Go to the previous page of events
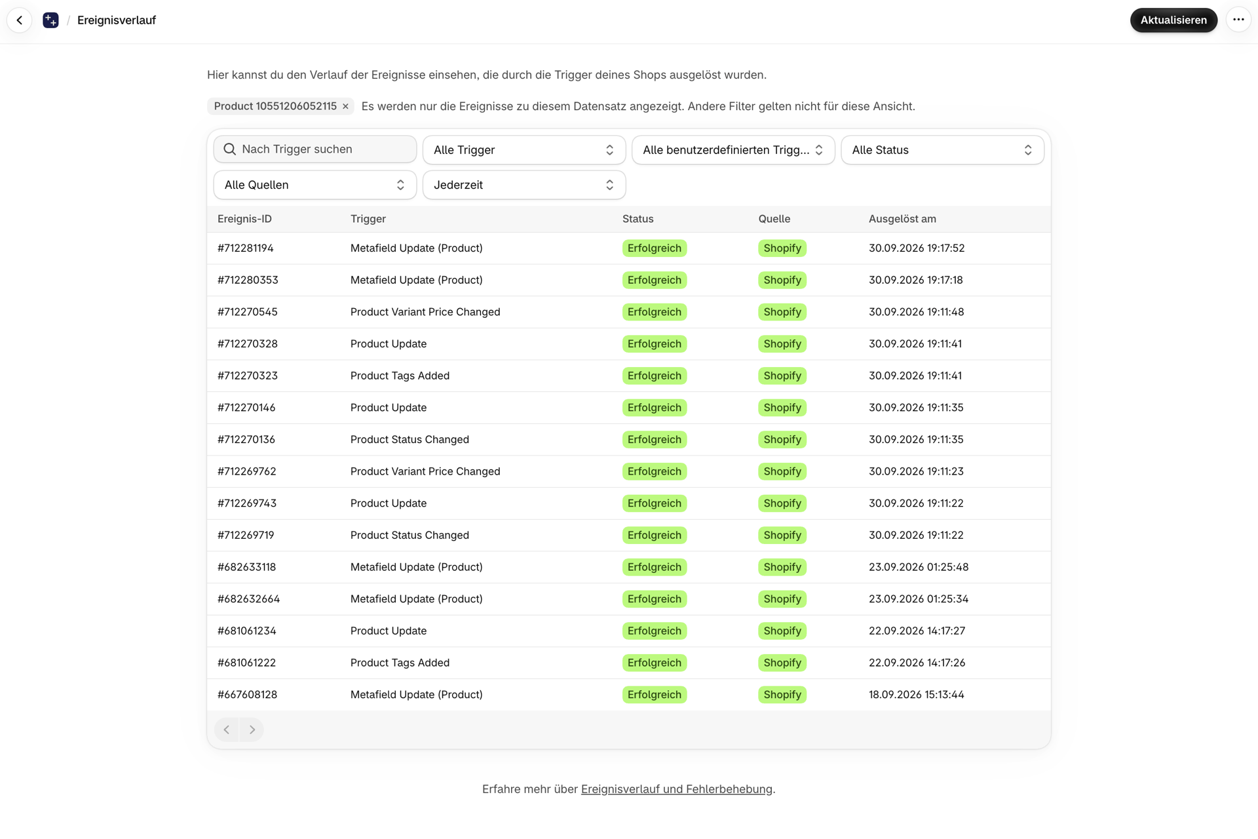The width and height of the screenshot is (1258, 839). (x=227, y=730)
